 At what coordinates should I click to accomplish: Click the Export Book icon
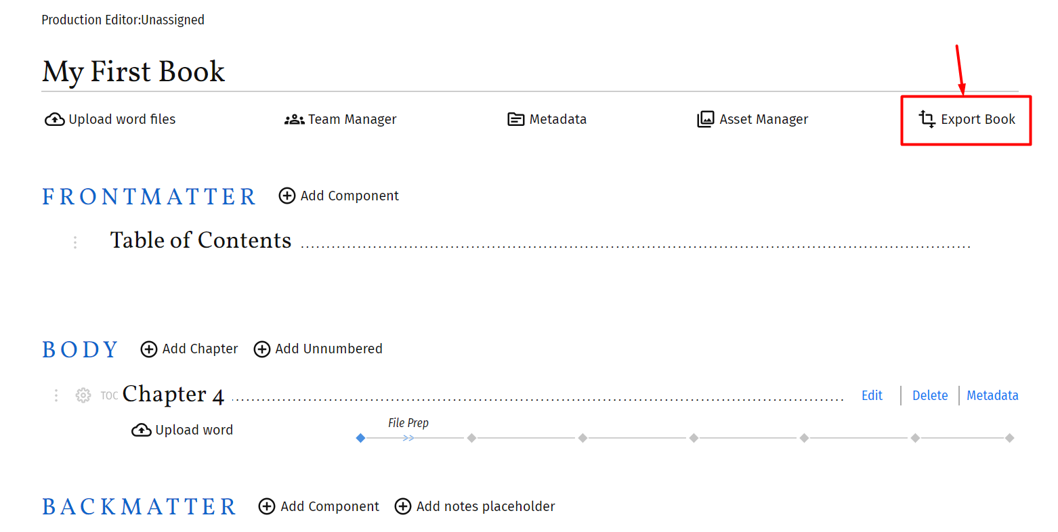tap(927, 119)
